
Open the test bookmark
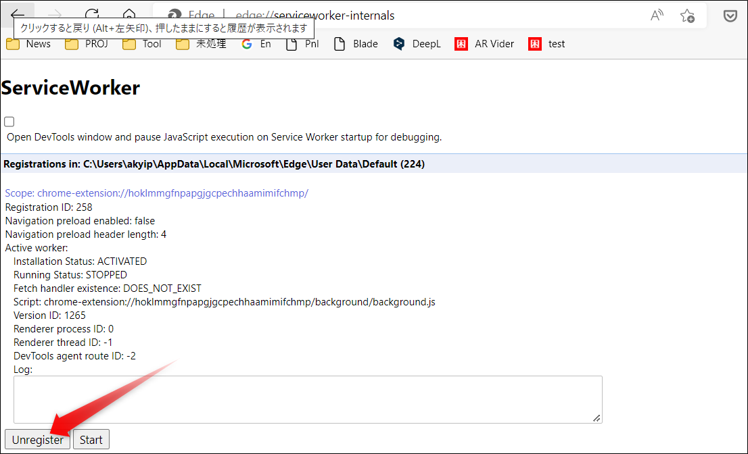coord(546,43)
